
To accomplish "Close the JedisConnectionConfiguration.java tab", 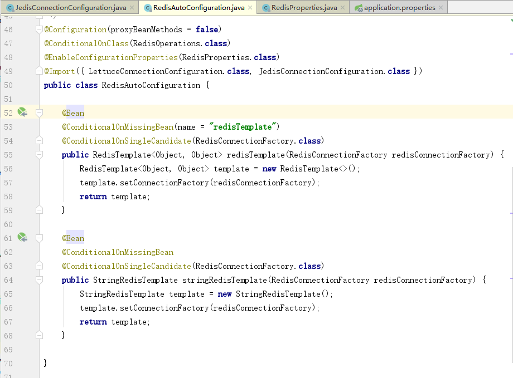I will (132, 7).
